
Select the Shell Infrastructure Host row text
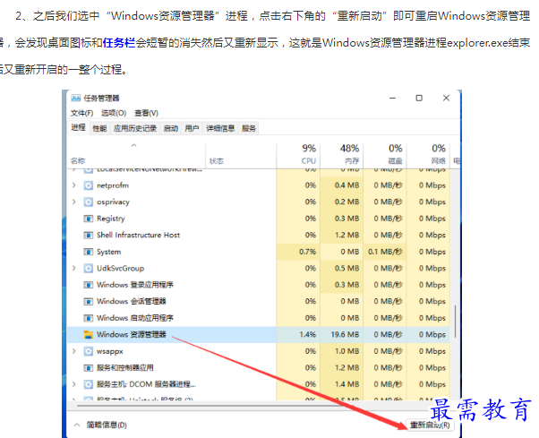139,236
